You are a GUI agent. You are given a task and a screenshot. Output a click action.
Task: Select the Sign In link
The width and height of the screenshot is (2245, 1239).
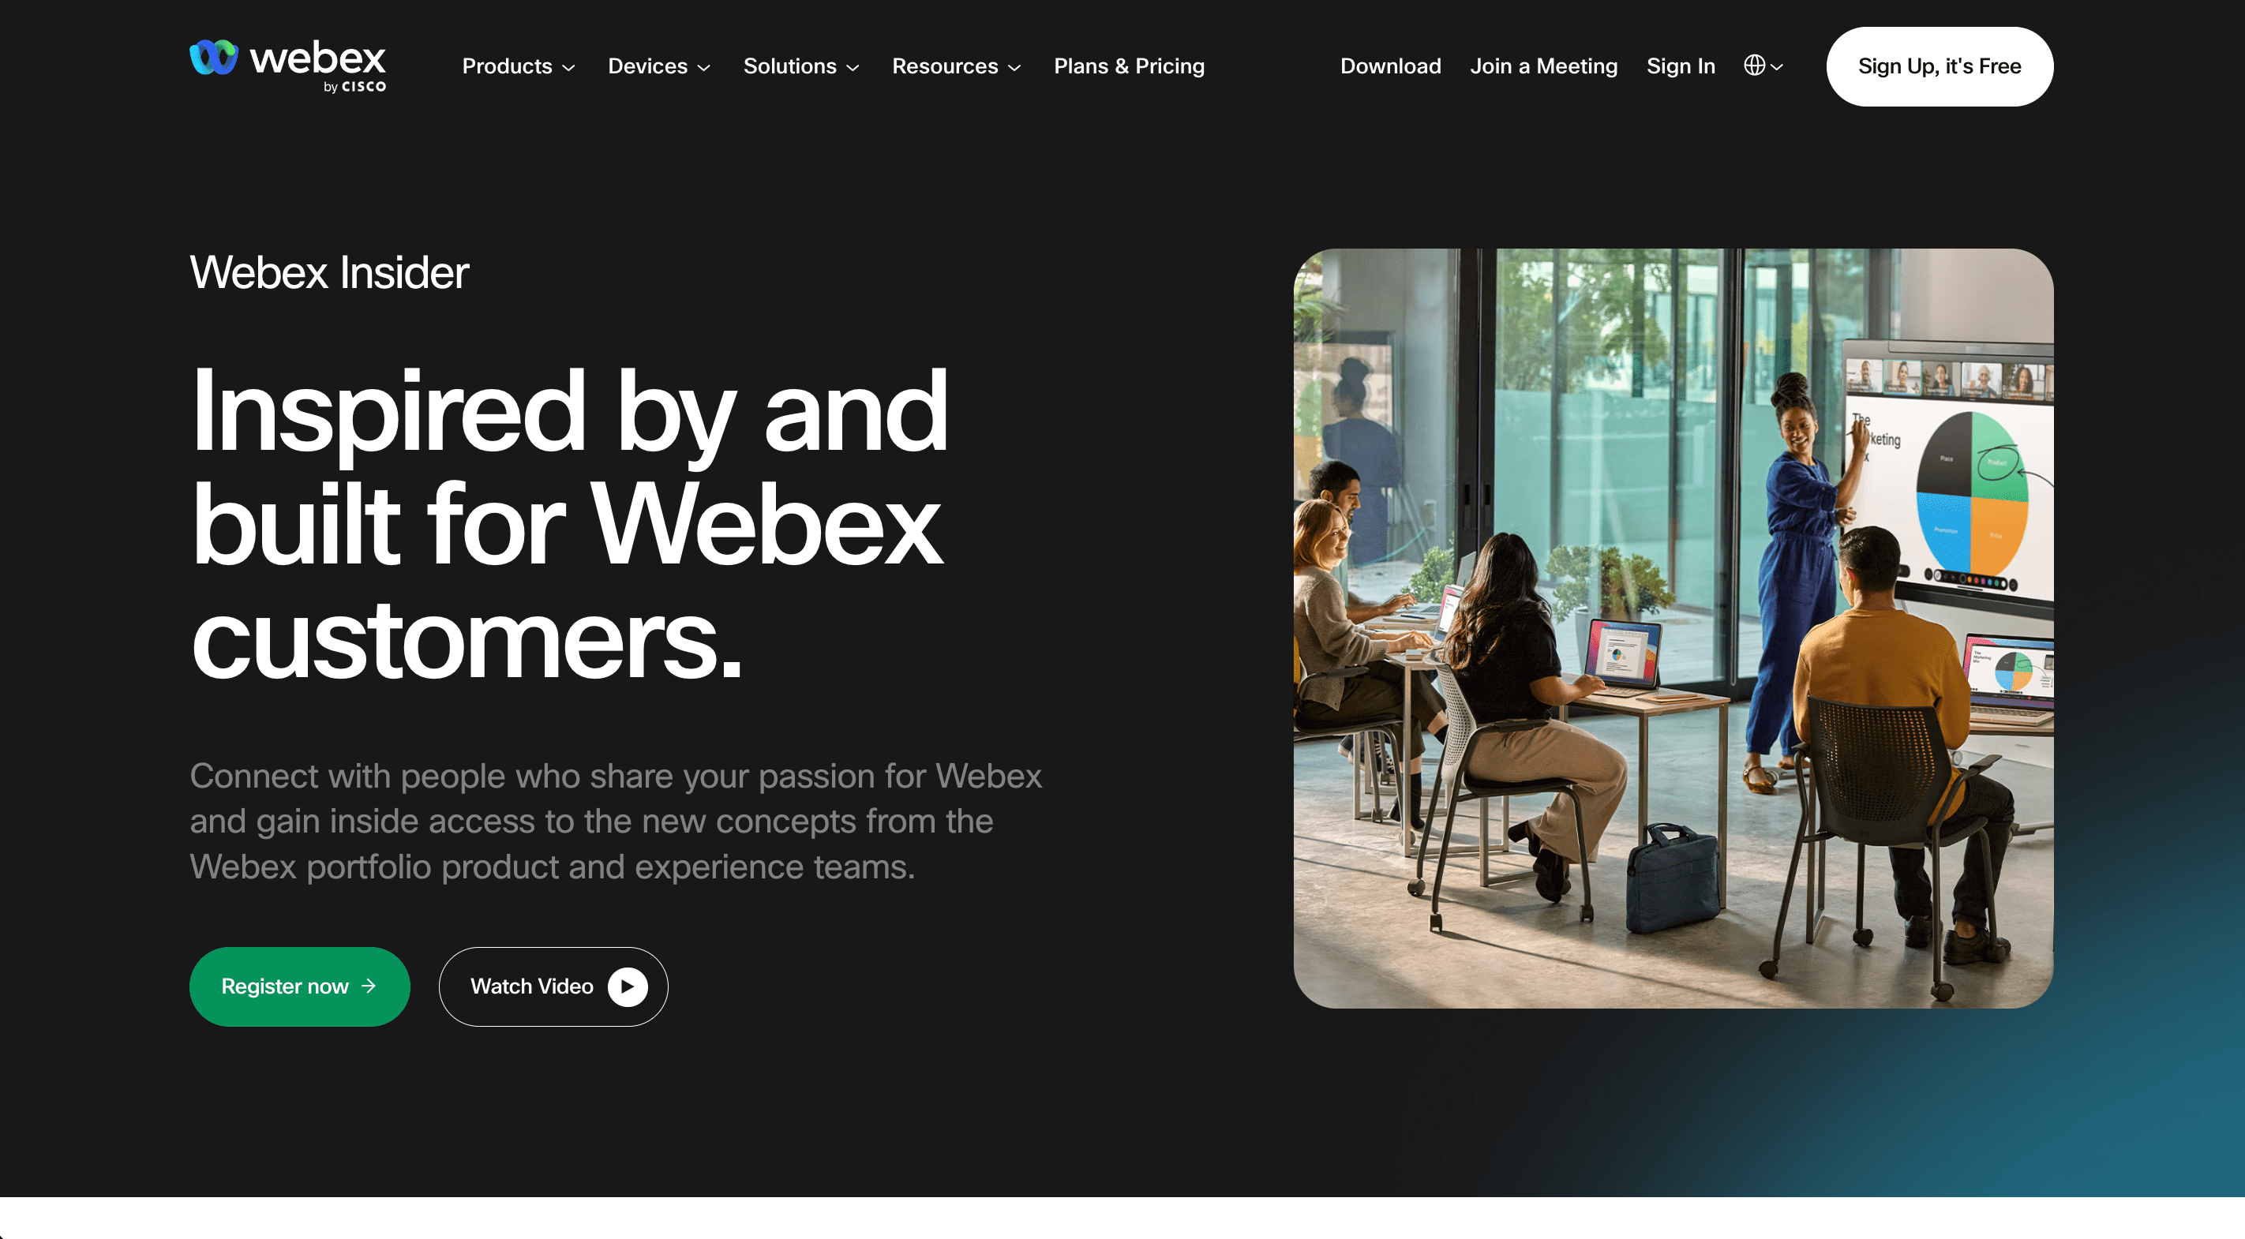click(x=1681, y=66)
